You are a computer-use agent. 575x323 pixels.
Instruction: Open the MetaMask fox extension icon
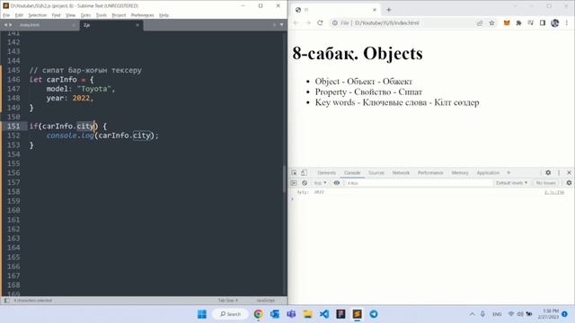click(x=507, y=23)
